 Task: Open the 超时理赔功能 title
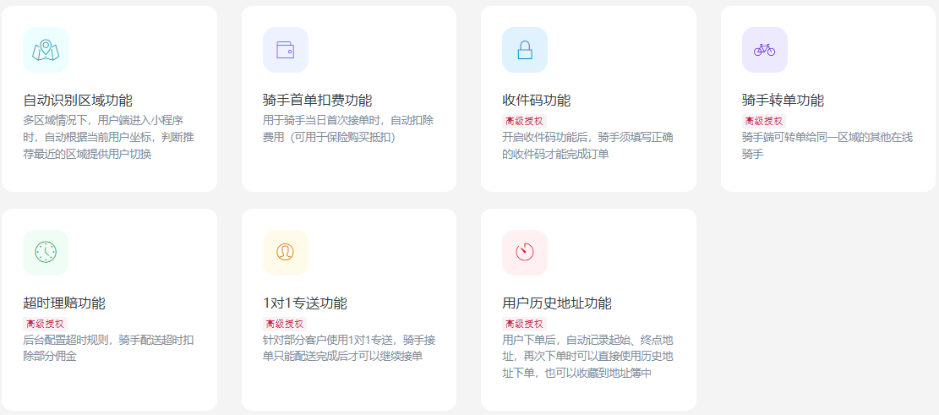(x=64, y=303)
